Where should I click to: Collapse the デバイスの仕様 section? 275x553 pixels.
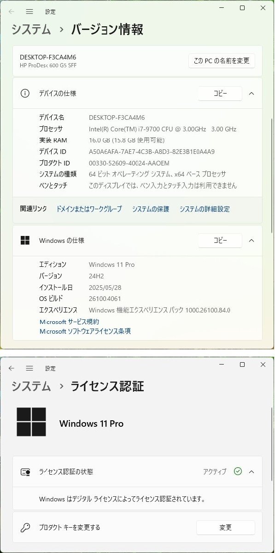tap(252, 93)
